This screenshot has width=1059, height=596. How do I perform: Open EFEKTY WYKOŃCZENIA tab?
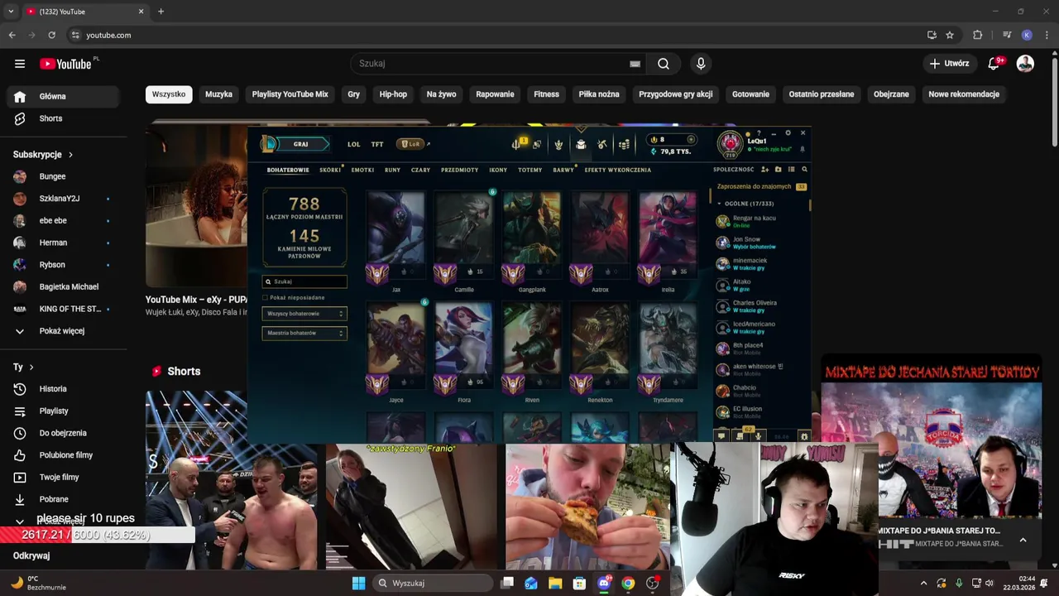pos(617,170)
